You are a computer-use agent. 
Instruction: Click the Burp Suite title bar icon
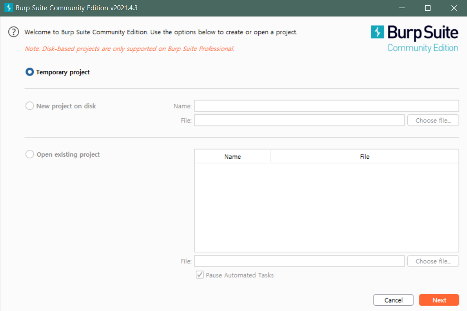(8, 8)
